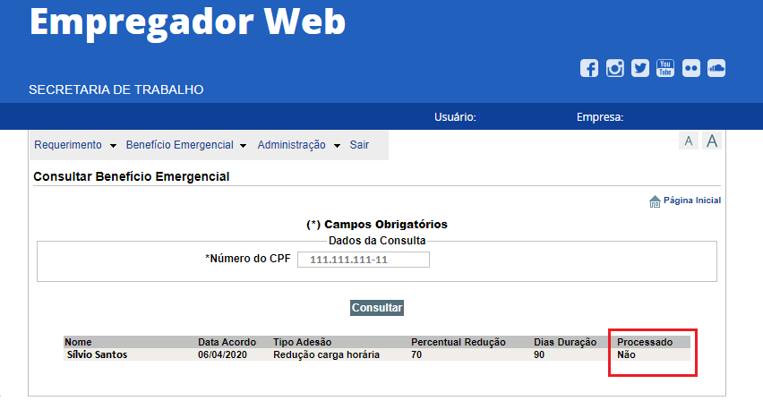Click the Nome column header
This screenshot has width=763, height=401.
click(x=78, y=342)
